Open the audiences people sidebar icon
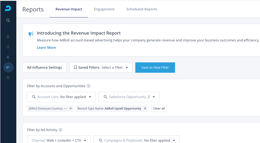Screen dimensions: 260x143 pos(8,57)
